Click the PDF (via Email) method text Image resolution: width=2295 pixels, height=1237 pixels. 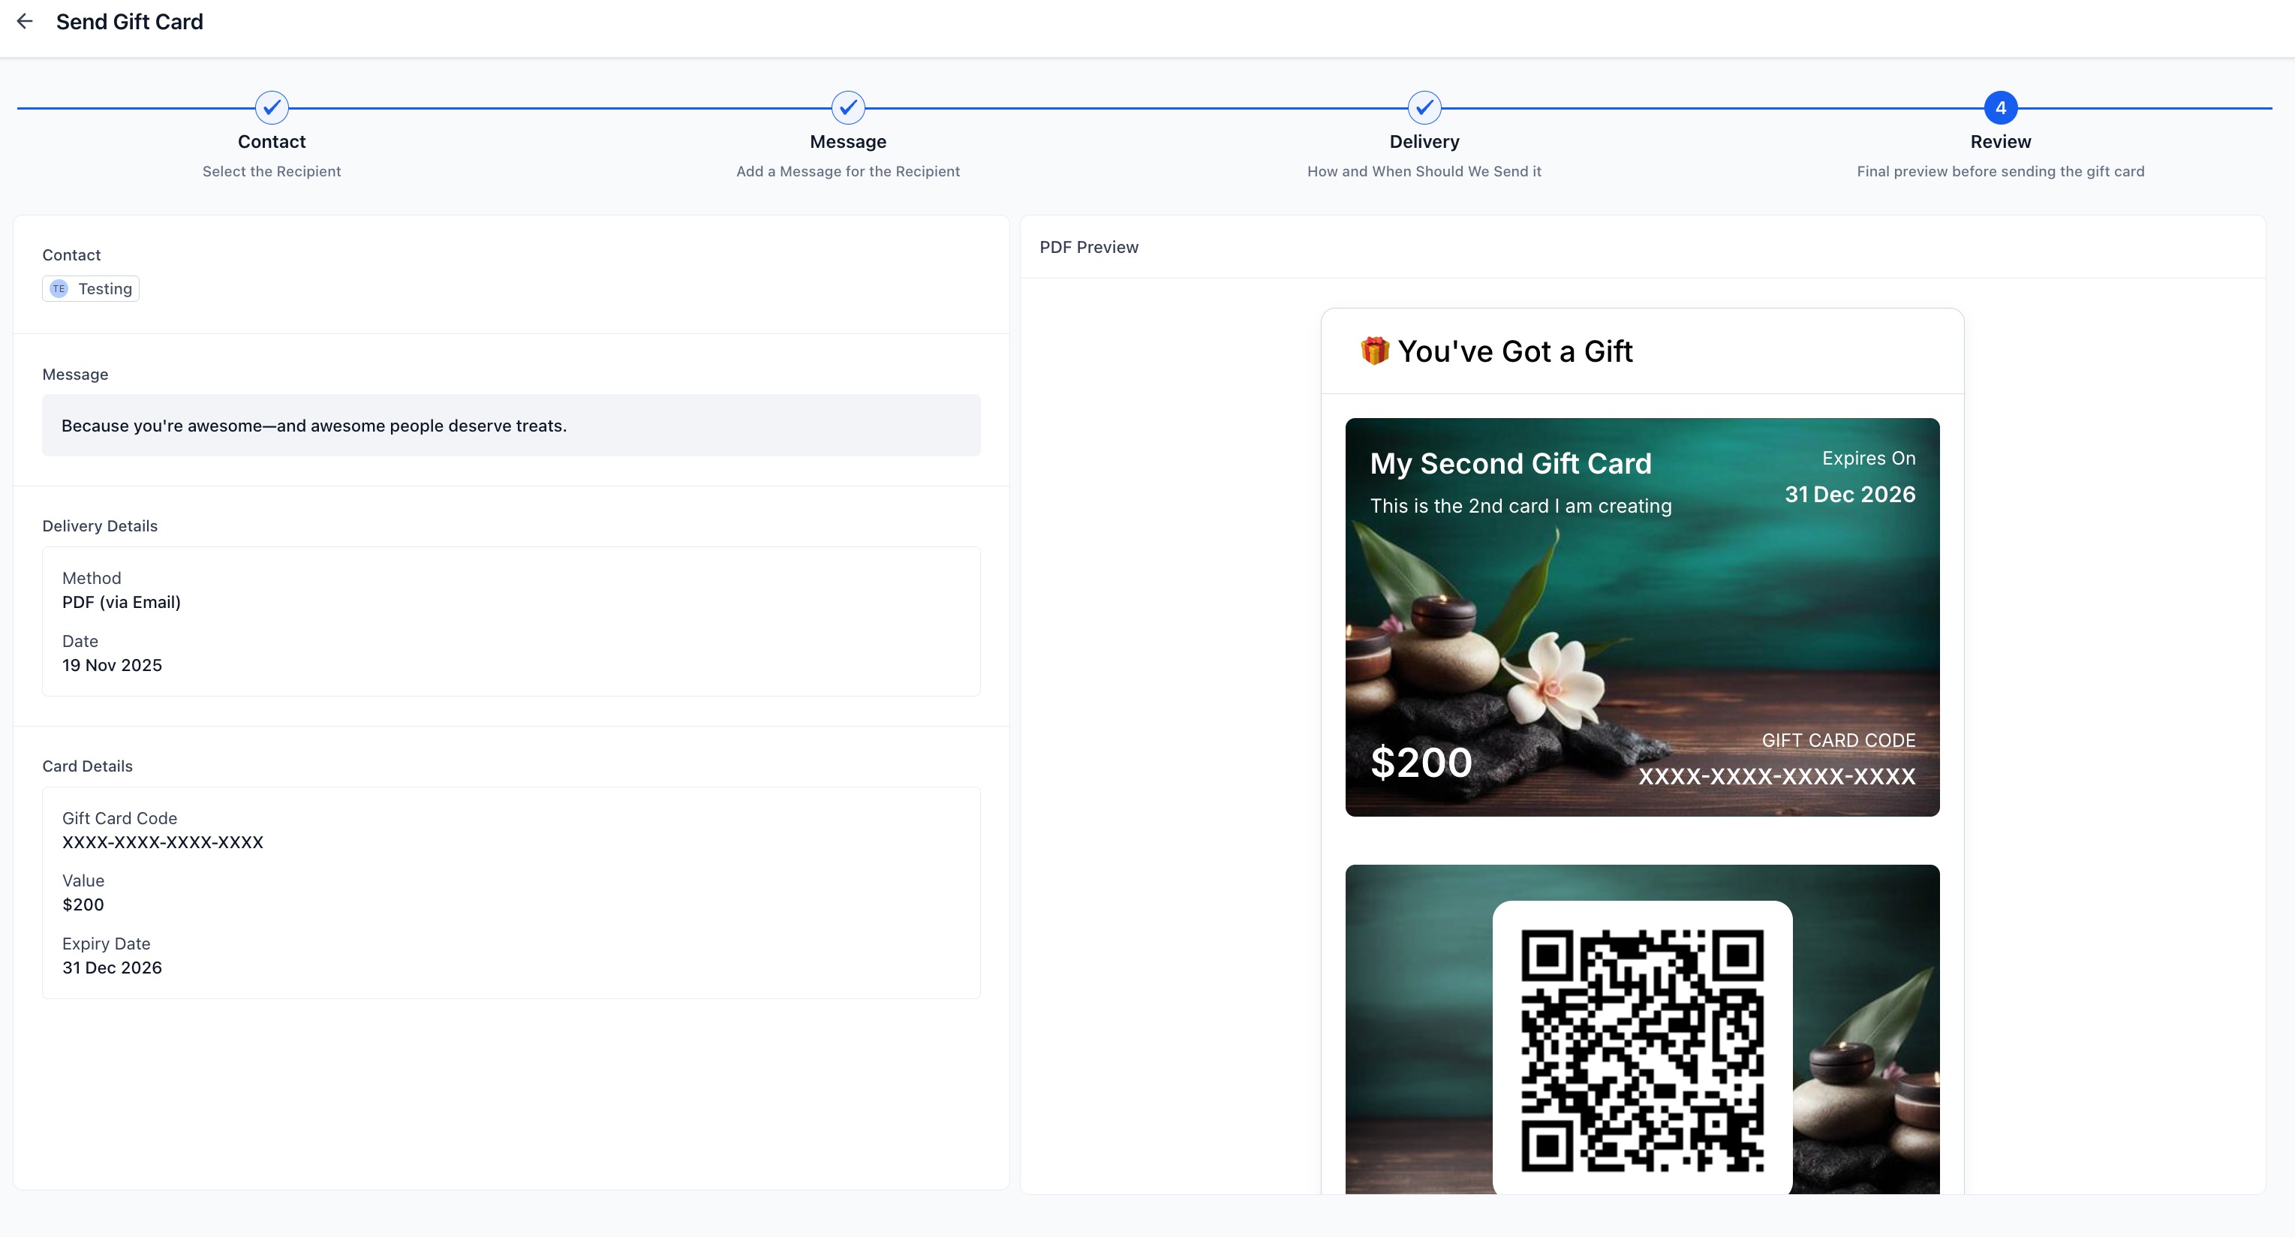coord(121,603)
